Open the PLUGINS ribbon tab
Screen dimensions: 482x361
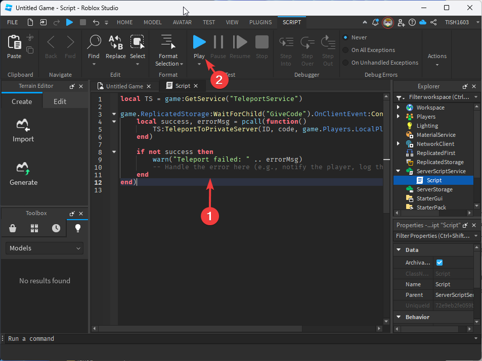(x=260, y=22)
